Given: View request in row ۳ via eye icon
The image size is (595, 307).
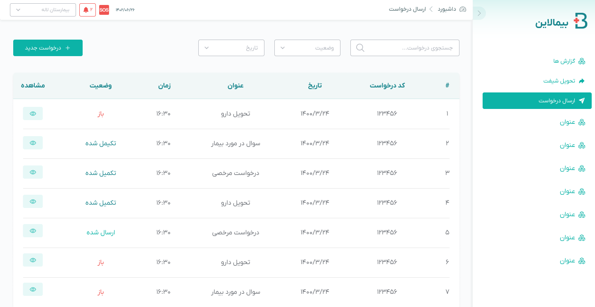Looking at the screenshot, I should pos(33,172).
